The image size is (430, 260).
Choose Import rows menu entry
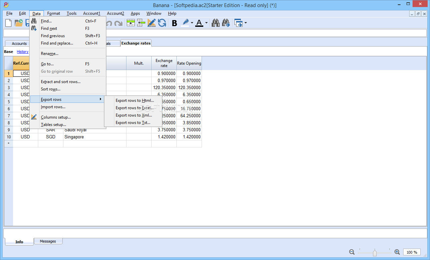click(68, 107)
